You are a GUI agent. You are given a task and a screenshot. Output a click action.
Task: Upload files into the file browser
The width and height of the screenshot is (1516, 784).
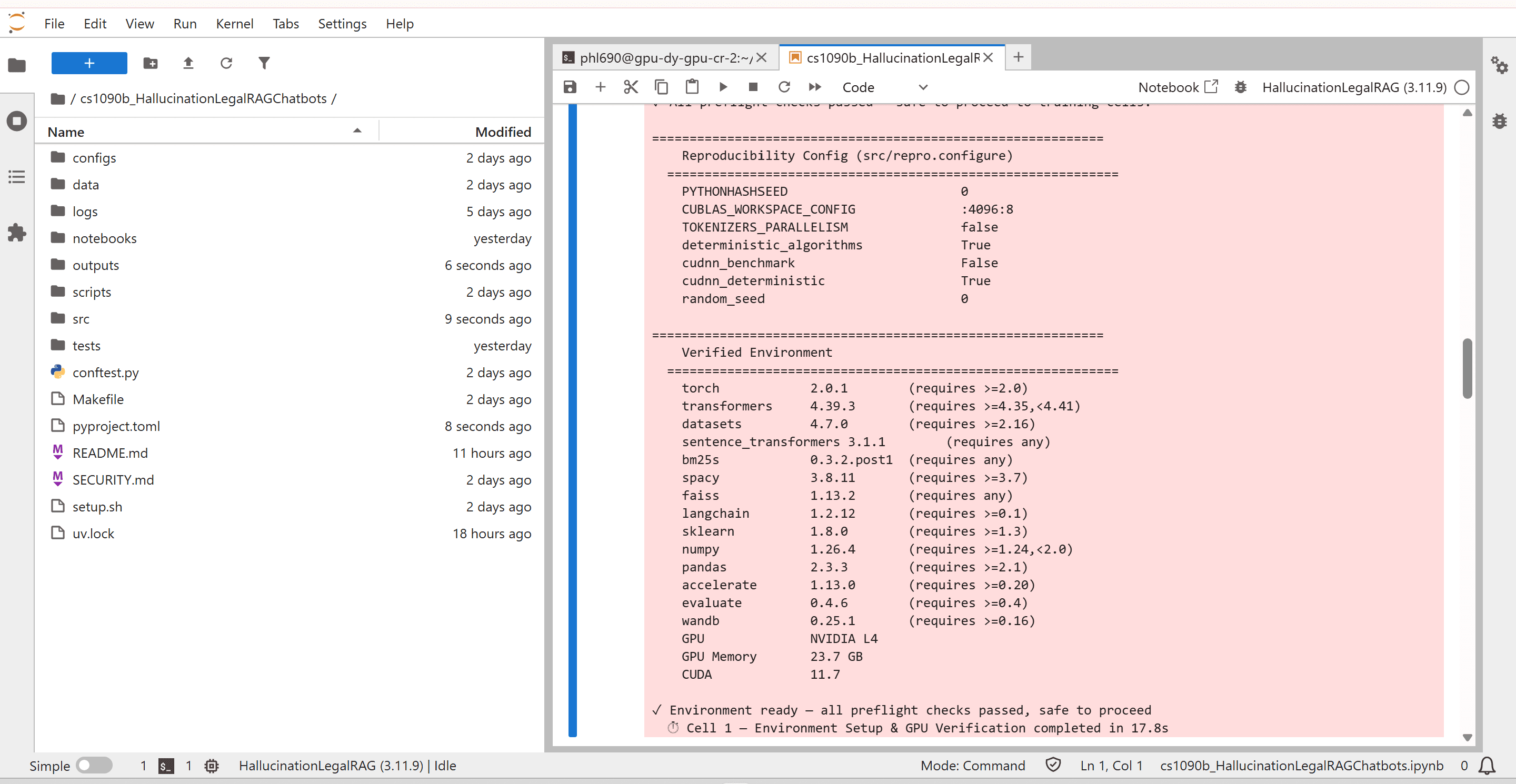pos(188,62)
